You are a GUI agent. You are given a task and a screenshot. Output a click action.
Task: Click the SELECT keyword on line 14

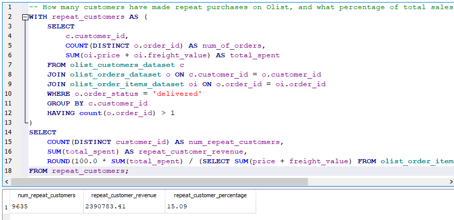coord(43,133)
